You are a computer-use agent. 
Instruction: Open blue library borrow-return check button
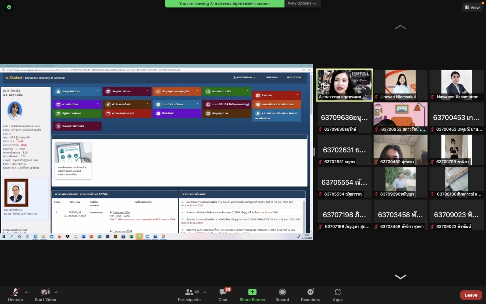point(277,115)
